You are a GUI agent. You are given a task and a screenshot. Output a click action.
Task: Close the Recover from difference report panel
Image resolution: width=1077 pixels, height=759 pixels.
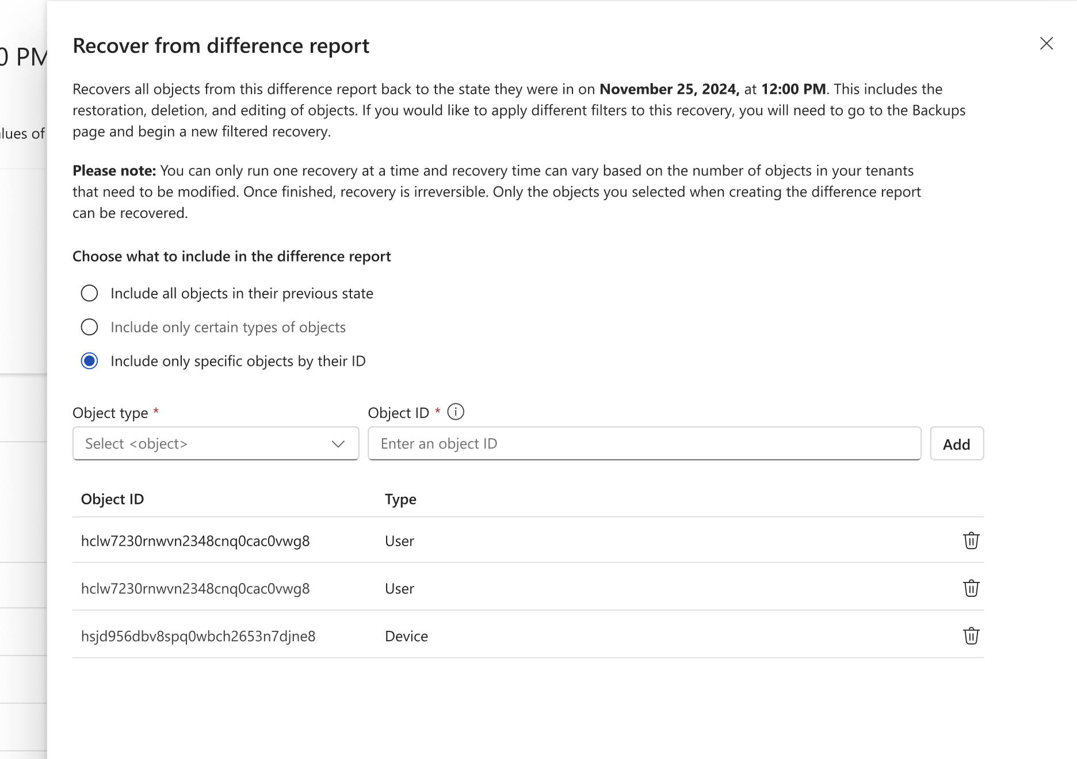pyautogui.click(x=1047, y=44)
